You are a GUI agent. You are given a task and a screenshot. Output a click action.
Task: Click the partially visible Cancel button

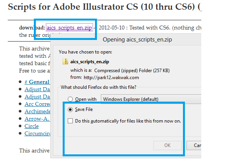coord(194,145)
